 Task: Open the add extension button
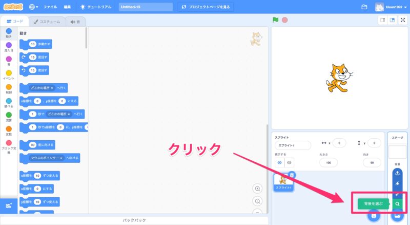8,205
